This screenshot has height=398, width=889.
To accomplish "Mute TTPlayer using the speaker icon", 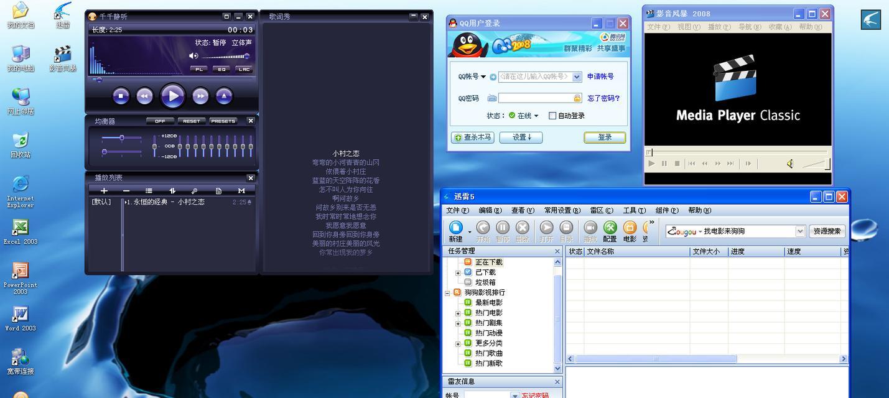I will (x=193, y=56).
